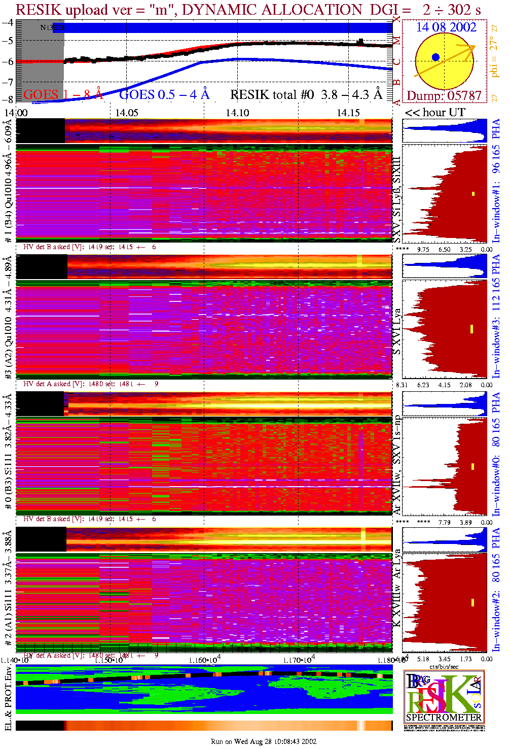Select the blue GOES 0.5 – 4 Å legend label
This screenshot has height=749, width=509.
click(x=164, y=95)
